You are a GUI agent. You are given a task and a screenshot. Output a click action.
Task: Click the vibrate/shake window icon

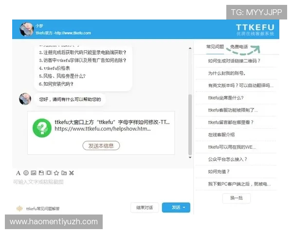[x=49, y=173]
